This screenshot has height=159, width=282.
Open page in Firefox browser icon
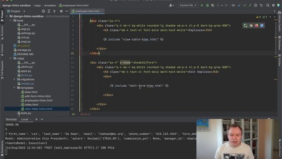[x=256, y=26]
